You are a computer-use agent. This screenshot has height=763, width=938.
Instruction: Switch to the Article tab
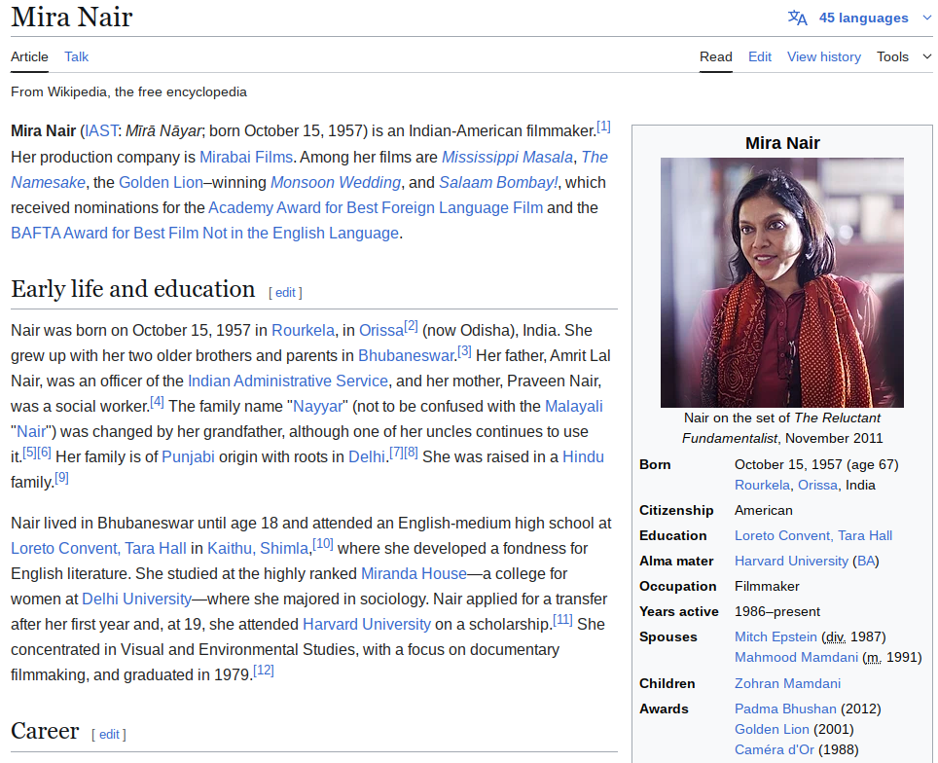click(29, 56)
